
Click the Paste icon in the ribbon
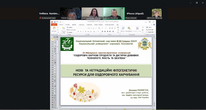tap(54, 29)
